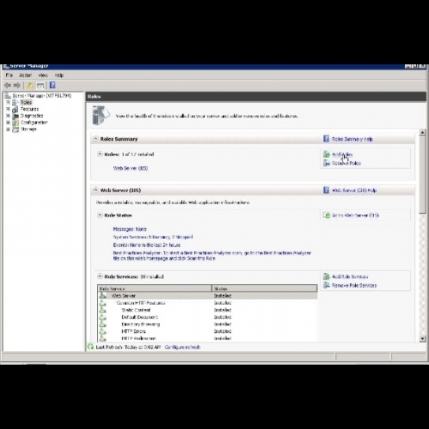The height and width of the screenshot is (429, 429).
Task: Click the Roles Summary Help book icon
Action: (x=326, y=139)
